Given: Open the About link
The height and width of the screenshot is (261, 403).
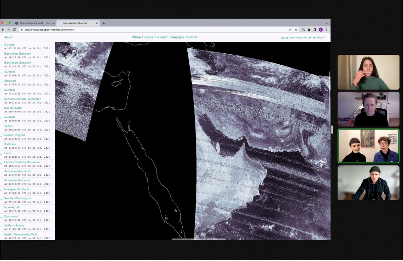Looking at the screenshot, I should point(8,37).
